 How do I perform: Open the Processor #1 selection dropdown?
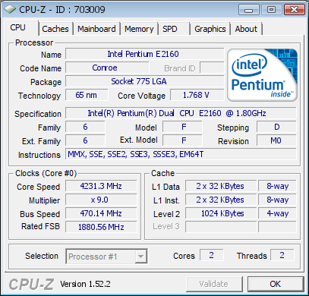point(106,257)
